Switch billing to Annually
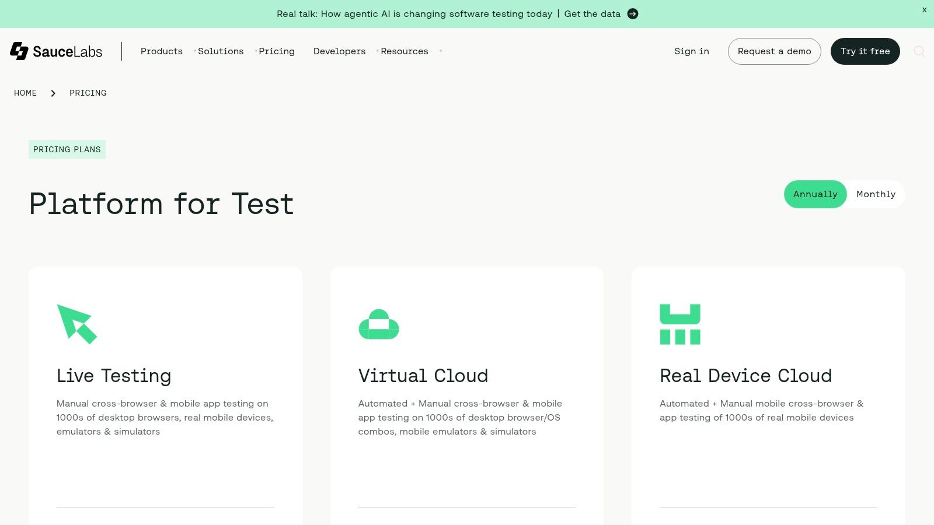This screenshot has height=525, width=934. click(x=815, y=194)
